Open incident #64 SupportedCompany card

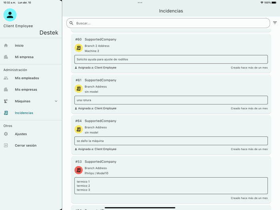click(171, 135)
